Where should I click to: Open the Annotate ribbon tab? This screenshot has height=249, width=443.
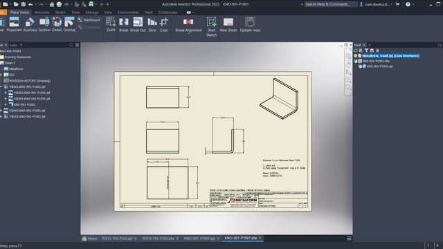coord(42,12)
